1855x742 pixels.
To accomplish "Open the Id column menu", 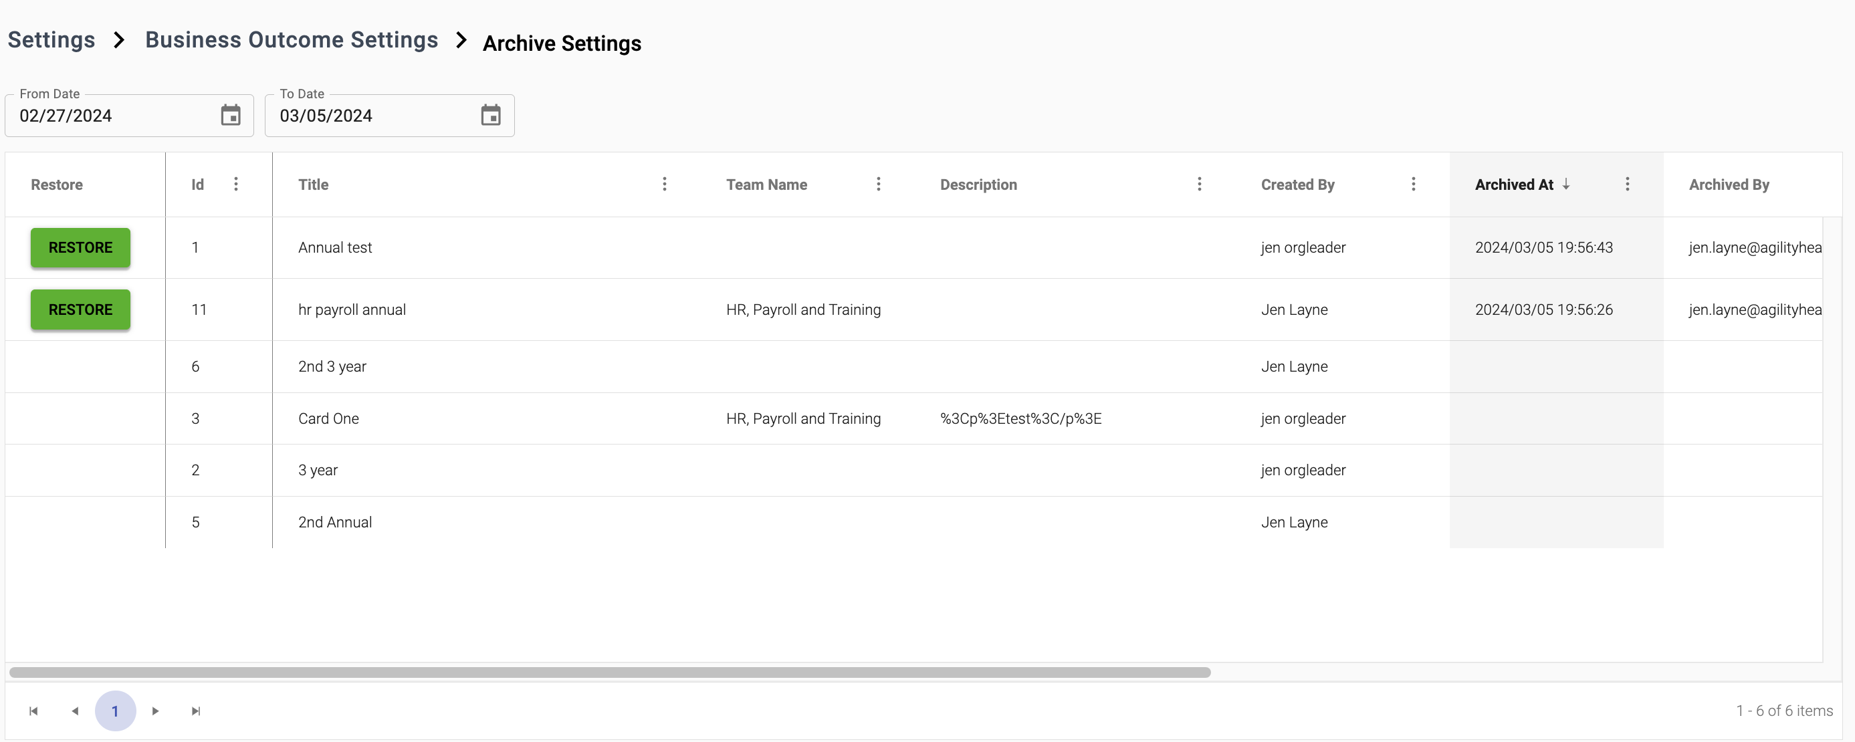I will [x=235, y=184].
